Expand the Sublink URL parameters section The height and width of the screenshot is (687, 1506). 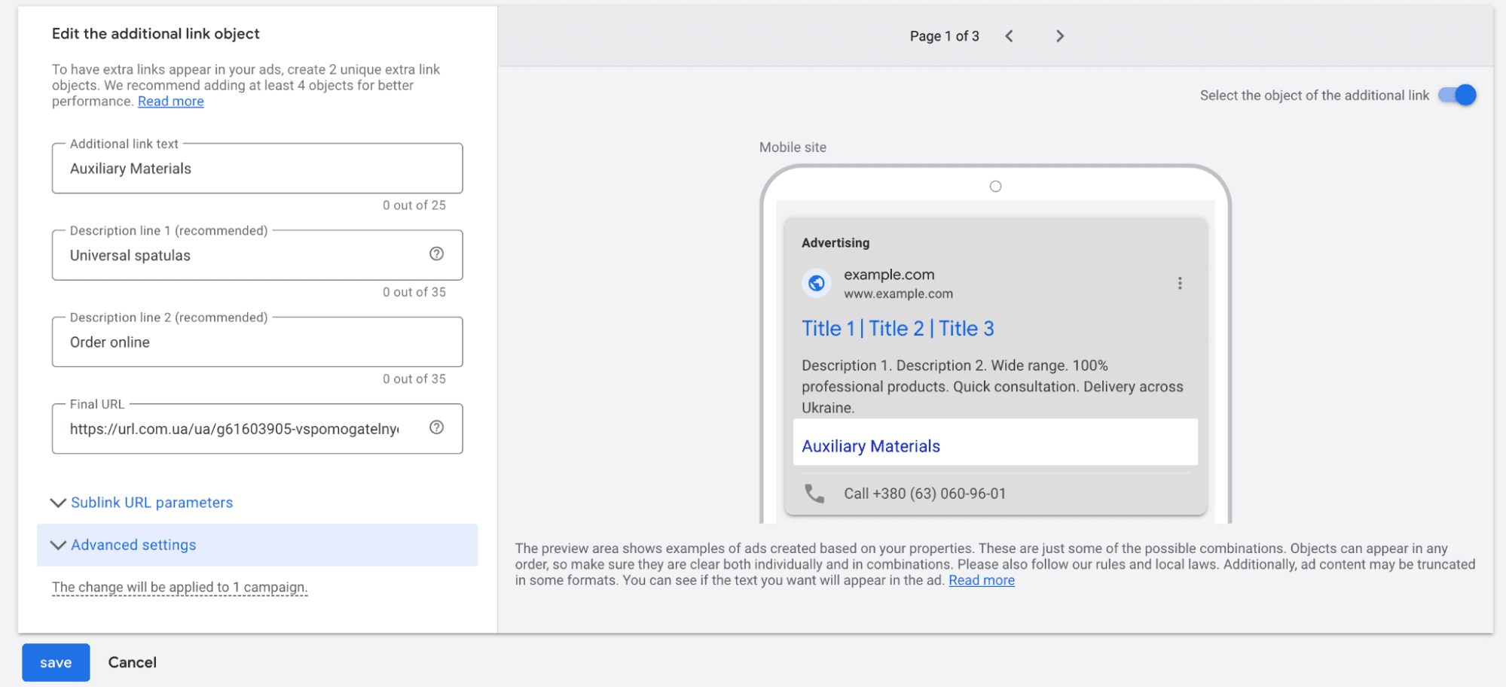151,502
